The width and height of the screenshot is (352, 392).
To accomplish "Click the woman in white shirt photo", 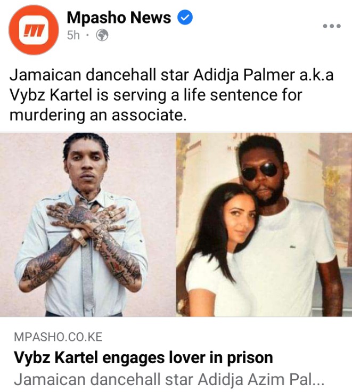I will pos(220,250).
